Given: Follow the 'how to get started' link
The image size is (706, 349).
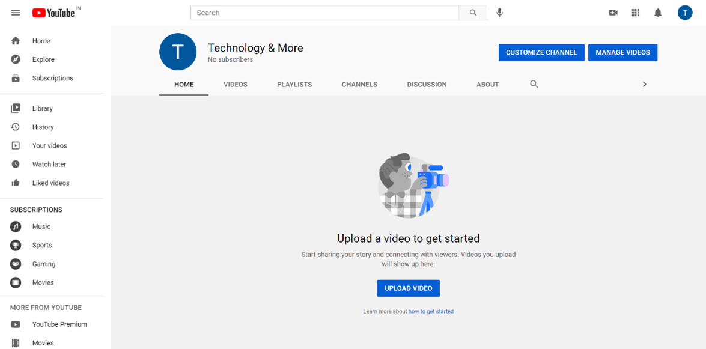Looking at the screenshot, I should point(431,312).
